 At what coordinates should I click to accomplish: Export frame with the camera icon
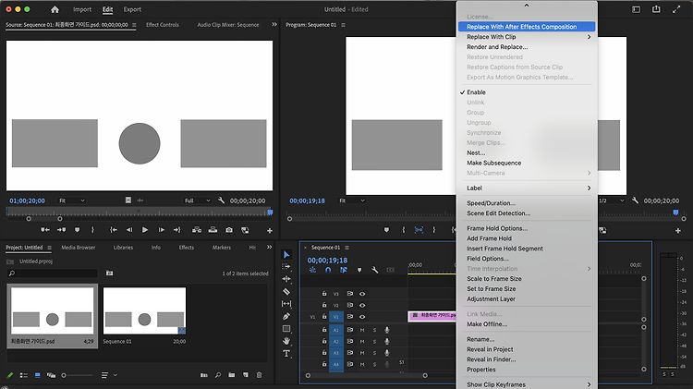click(229, 230)
